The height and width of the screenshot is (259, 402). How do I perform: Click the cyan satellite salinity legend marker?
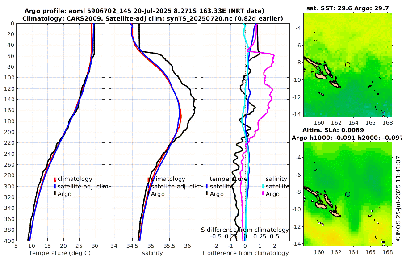(263, 186)
